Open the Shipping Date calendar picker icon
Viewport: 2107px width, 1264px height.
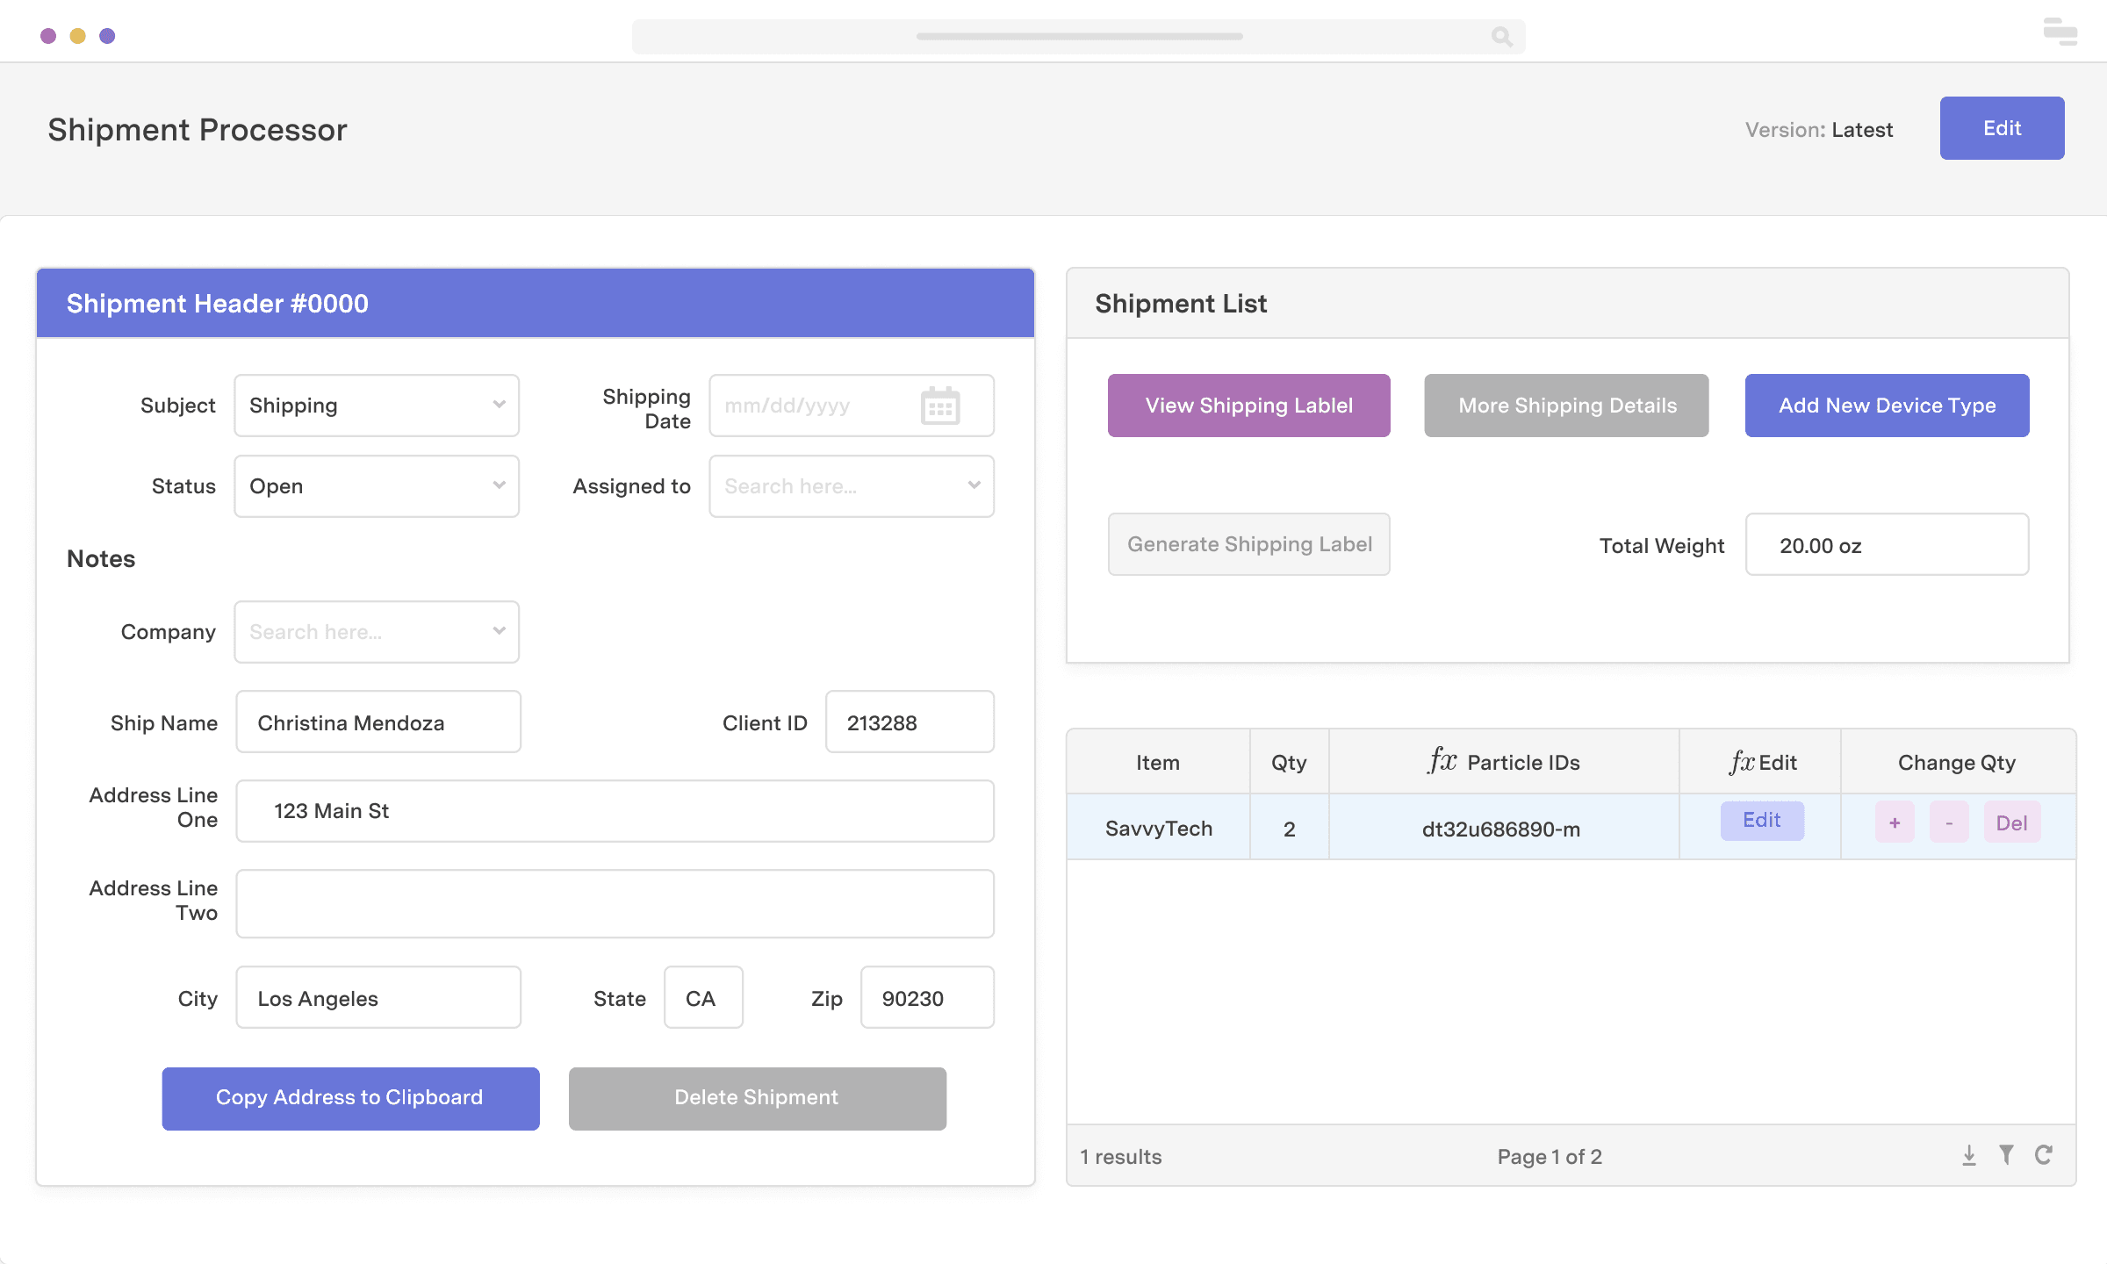(x=941, y=406)
